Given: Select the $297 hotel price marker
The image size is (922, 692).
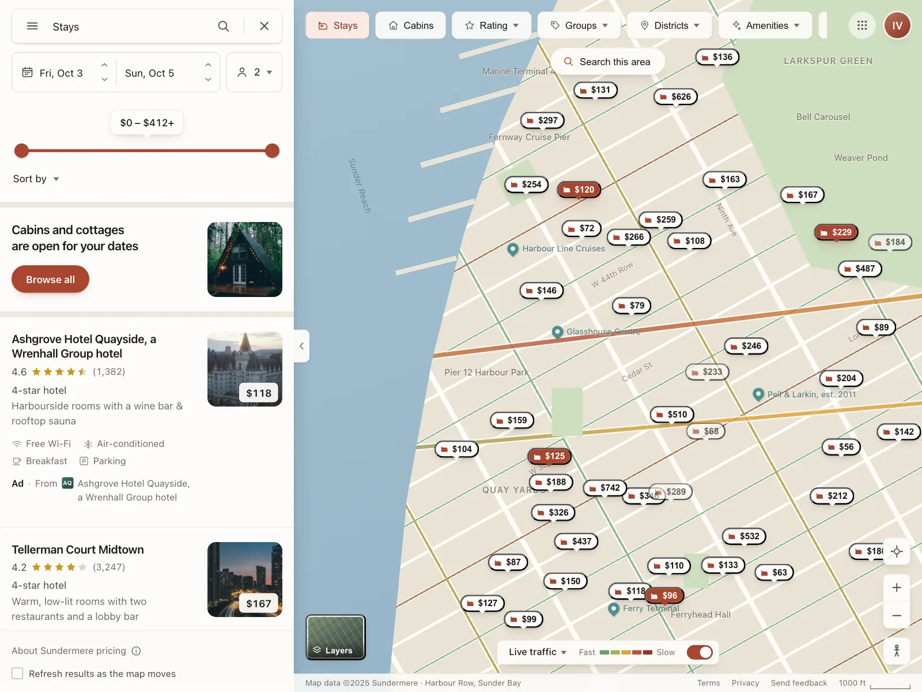Looking at the screenshot, I should coord(542,121).
